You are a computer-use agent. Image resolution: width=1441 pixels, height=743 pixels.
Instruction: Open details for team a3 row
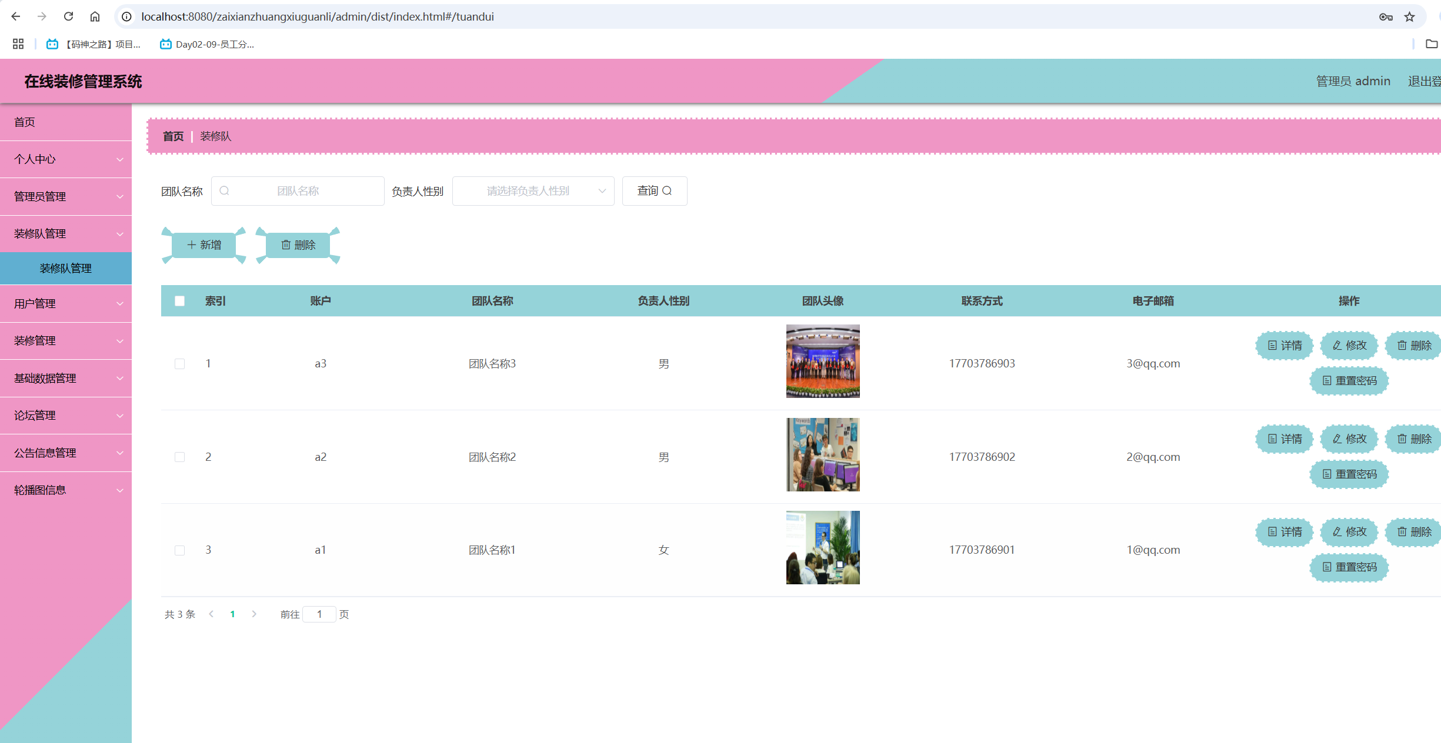pos(1285,346)
